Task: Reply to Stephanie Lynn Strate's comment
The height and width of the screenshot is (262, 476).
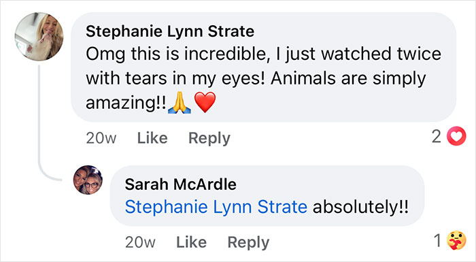Action: coord(209,138)
